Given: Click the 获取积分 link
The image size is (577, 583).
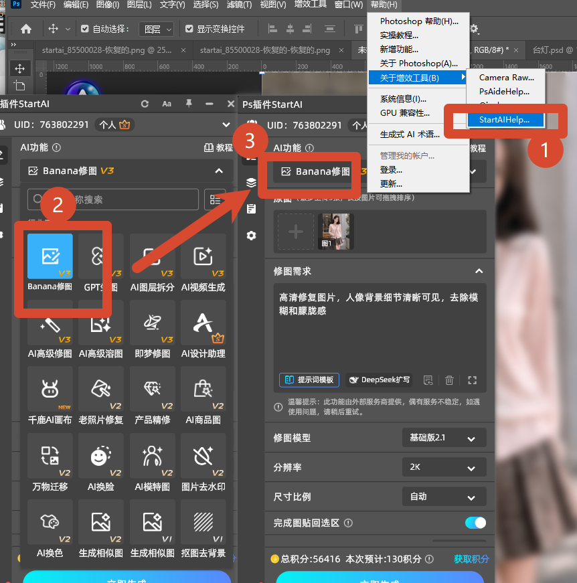Looking at the screenshot, I should click(471, 559).
